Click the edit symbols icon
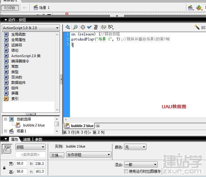The image size is (206, 177). [x=199, y=8]
